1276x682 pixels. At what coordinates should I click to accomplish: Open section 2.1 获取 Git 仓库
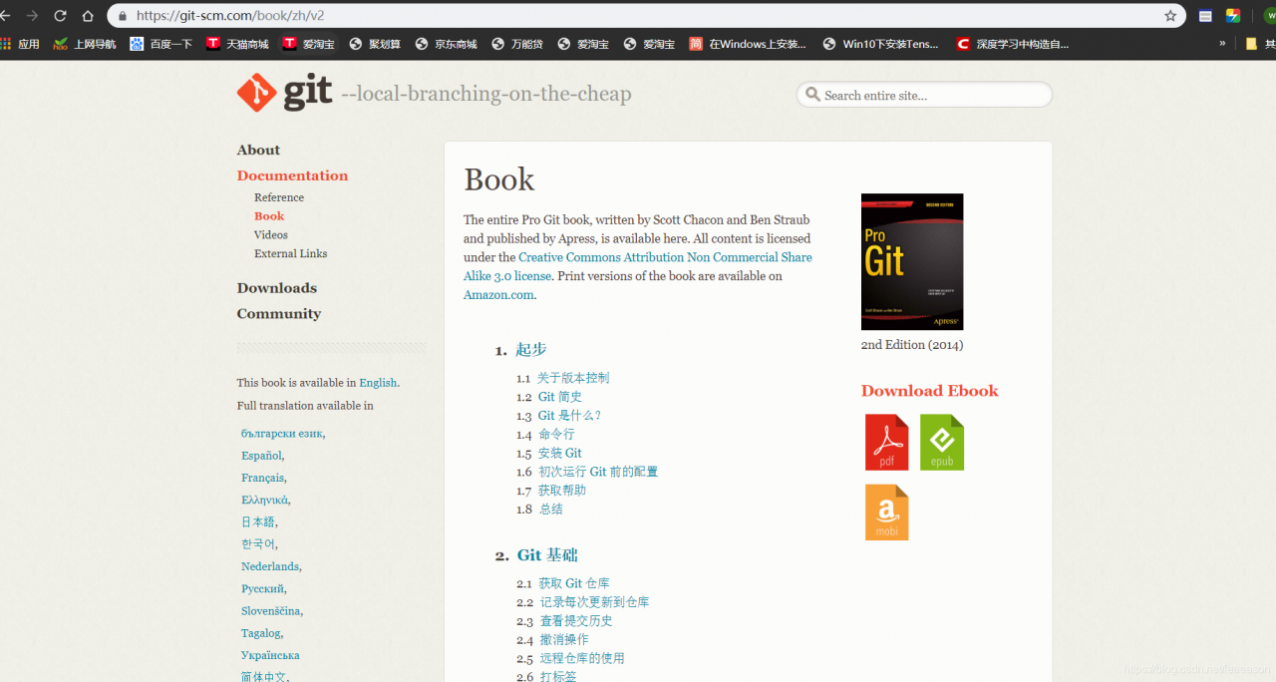tap(574, 583)
